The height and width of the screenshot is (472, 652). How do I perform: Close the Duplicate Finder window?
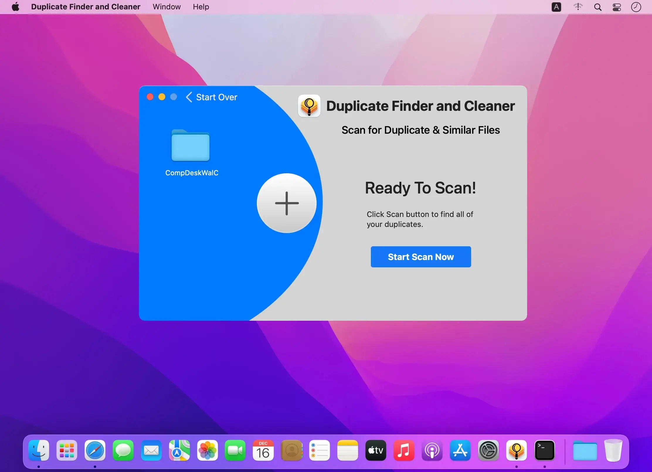(150, 97)
